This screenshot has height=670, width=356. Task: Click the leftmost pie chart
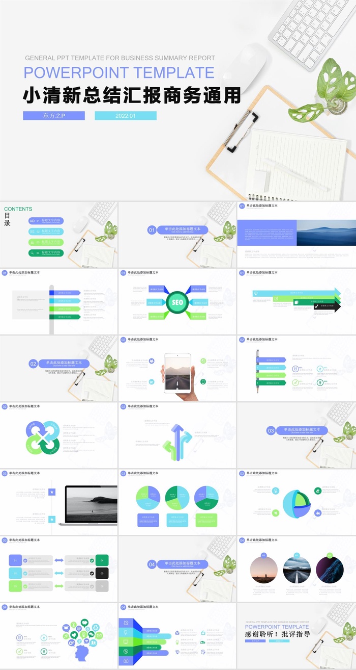148,498
